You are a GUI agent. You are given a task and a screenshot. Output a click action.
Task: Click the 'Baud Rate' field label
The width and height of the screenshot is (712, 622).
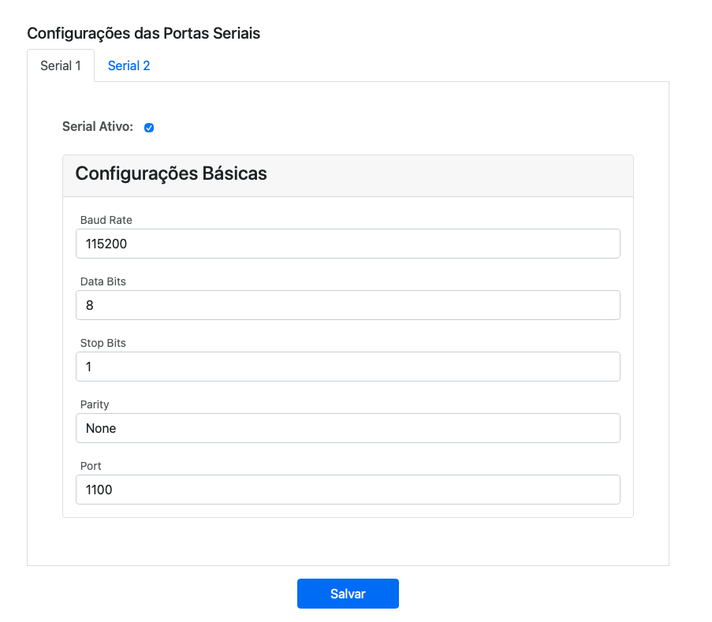click(x=106, y=220)
